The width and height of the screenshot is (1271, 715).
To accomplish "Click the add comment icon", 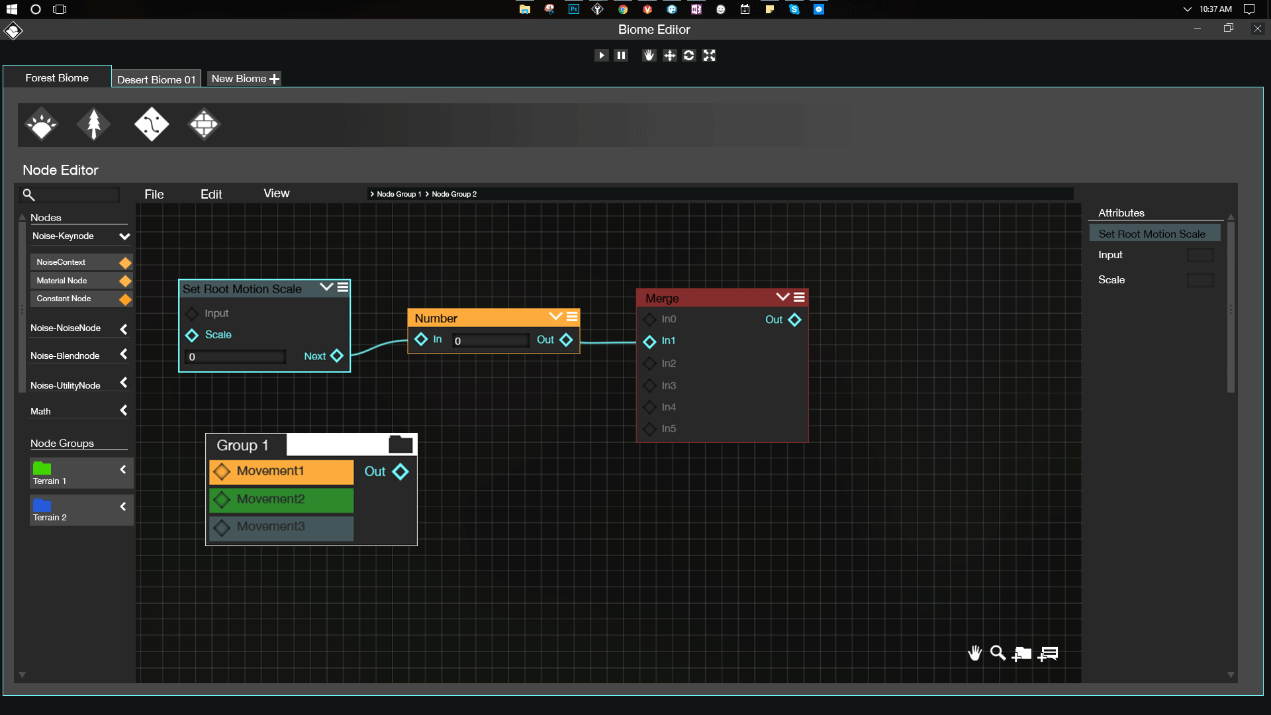I will click(1048, 654).
